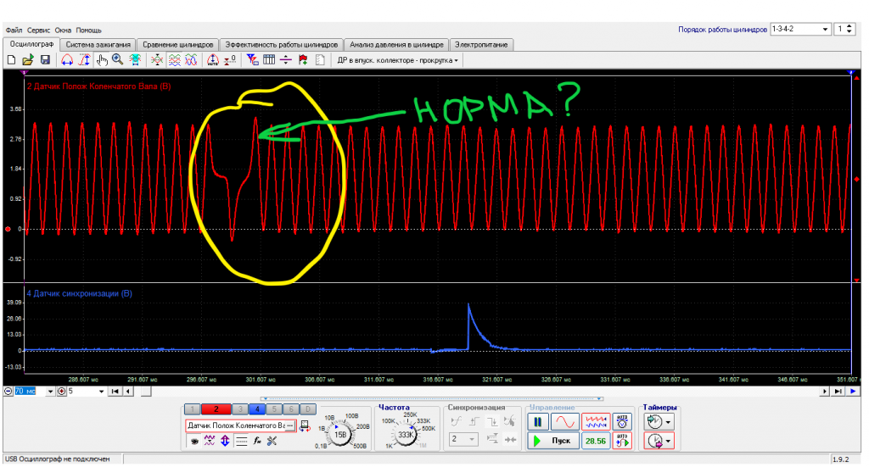The image size is (869, 467).
Task: Open an oscillogram file
Action: coord(28,60)
